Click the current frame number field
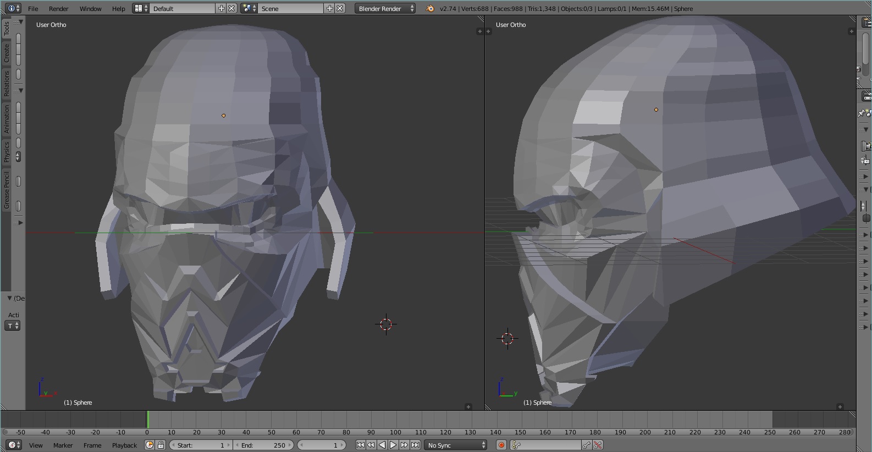872x452 pixels. (322, 445)
